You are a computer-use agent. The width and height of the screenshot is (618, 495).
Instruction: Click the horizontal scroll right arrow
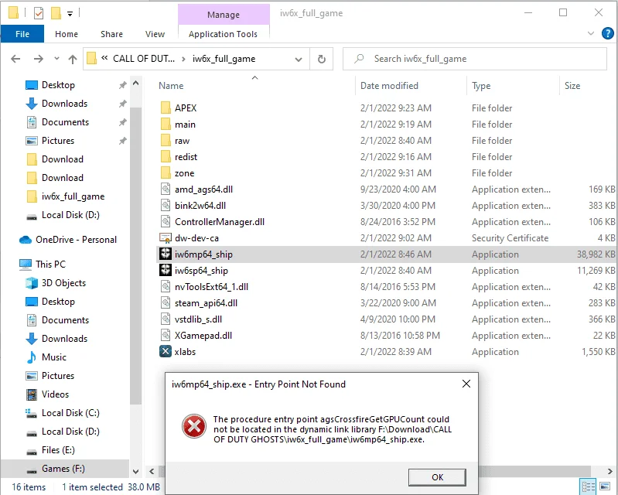coord(609,471)
